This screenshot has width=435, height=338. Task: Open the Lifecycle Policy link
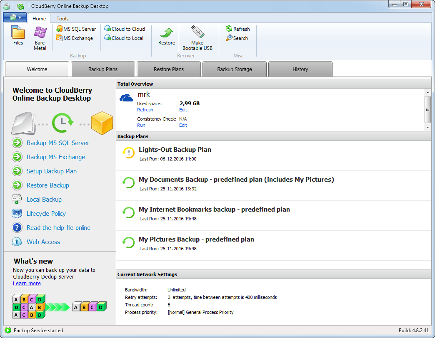46,213
